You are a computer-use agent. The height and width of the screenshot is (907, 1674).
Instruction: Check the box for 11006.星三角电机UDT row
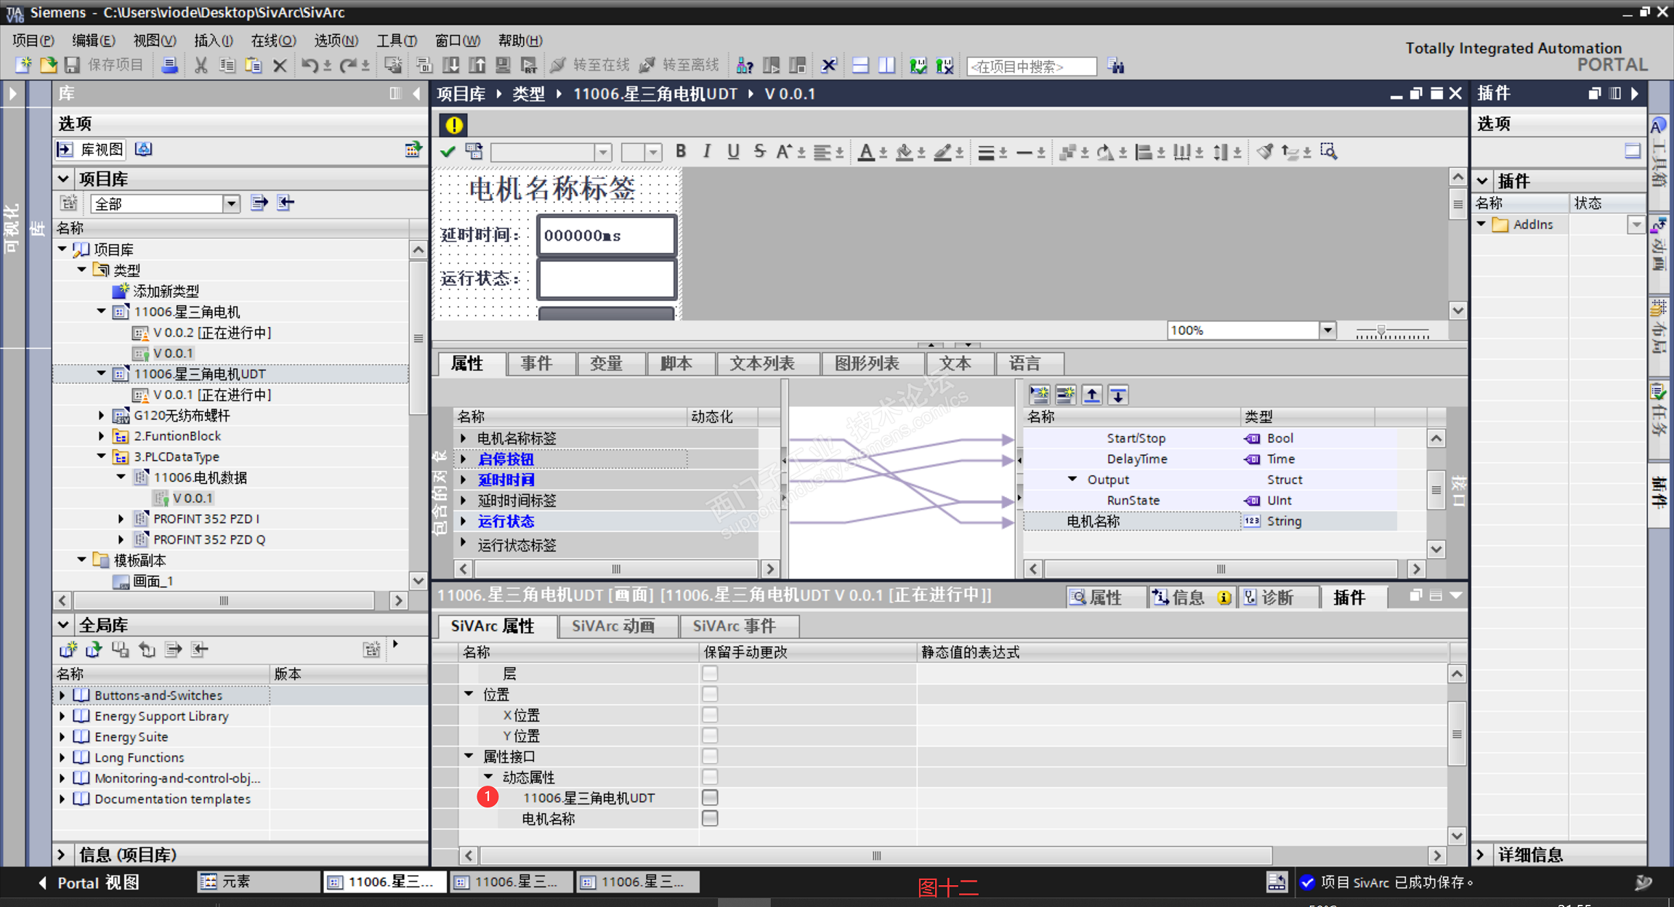pos(710,797)
